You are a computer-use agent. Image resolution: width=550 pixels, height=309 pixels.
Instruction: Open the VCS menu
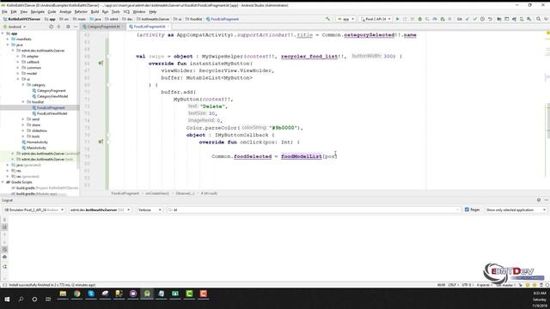pyautogui.click(x=126, y=12)
